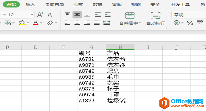Open alignment settings dialog launcher

(x=166, y=28)
